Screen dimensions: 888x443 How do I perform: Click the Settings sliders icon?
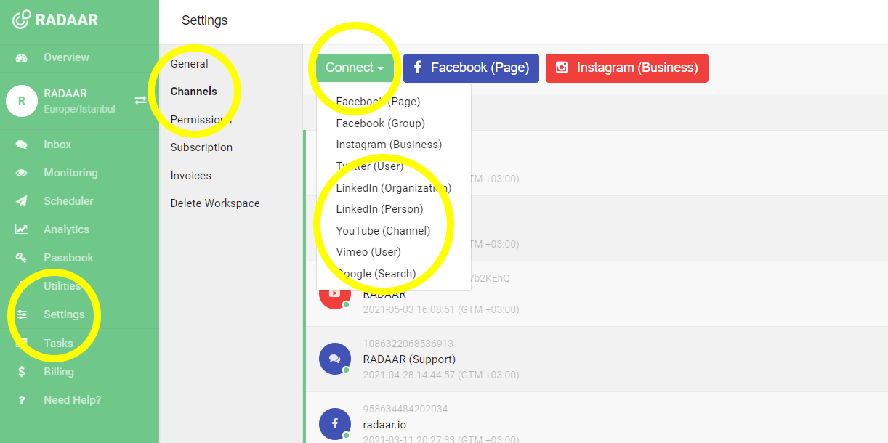[x=21, y=314]
